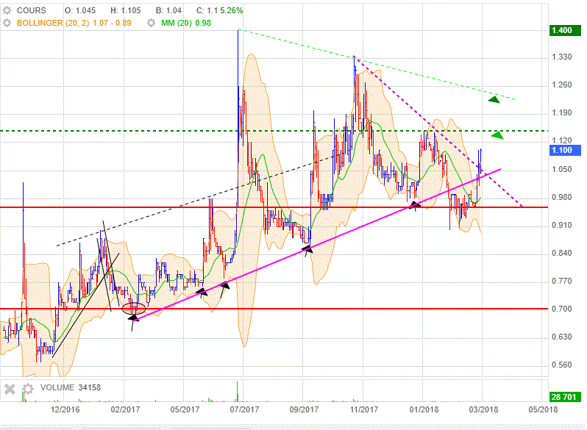
Task: Click the 0.630 price level on the axis
Action: coord(562,337)
